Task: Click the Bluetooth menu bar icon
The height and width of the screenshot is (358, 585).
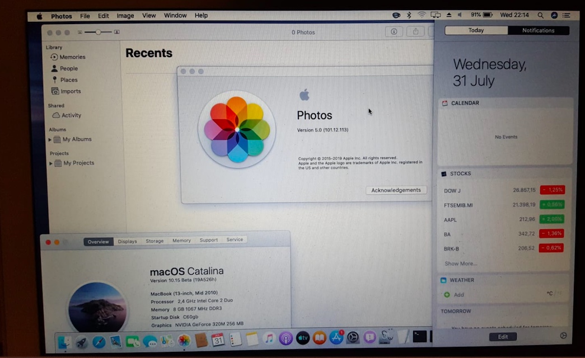Action: (x=409, y=15)
